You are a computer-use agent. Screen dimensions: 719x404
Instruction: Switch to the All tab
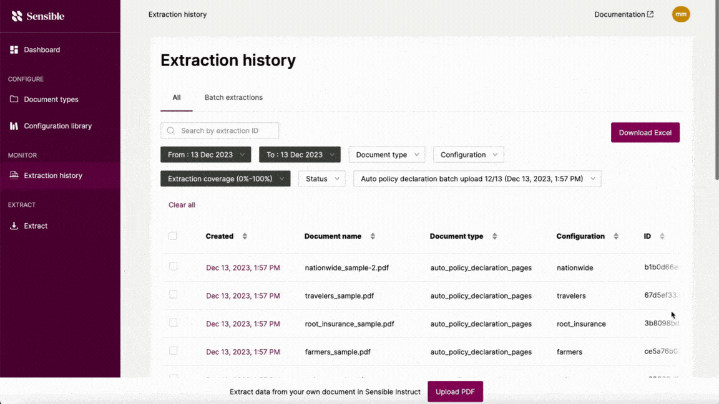tap(177, 97)
